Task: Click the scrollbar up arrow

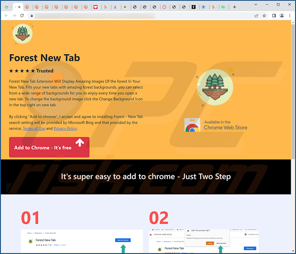Action: coord(293,22)
